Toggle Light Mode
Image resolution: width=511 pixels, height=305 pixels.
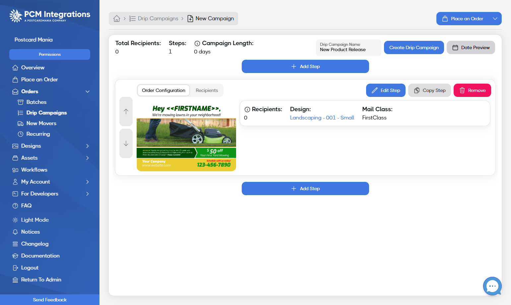coord(31,220)
